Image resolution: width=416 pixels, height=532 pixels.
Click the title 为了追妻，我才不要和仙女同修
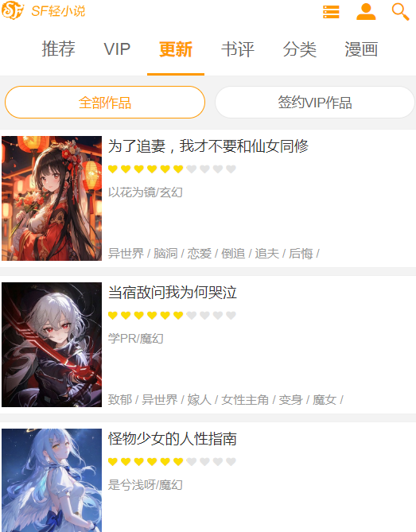208,146
